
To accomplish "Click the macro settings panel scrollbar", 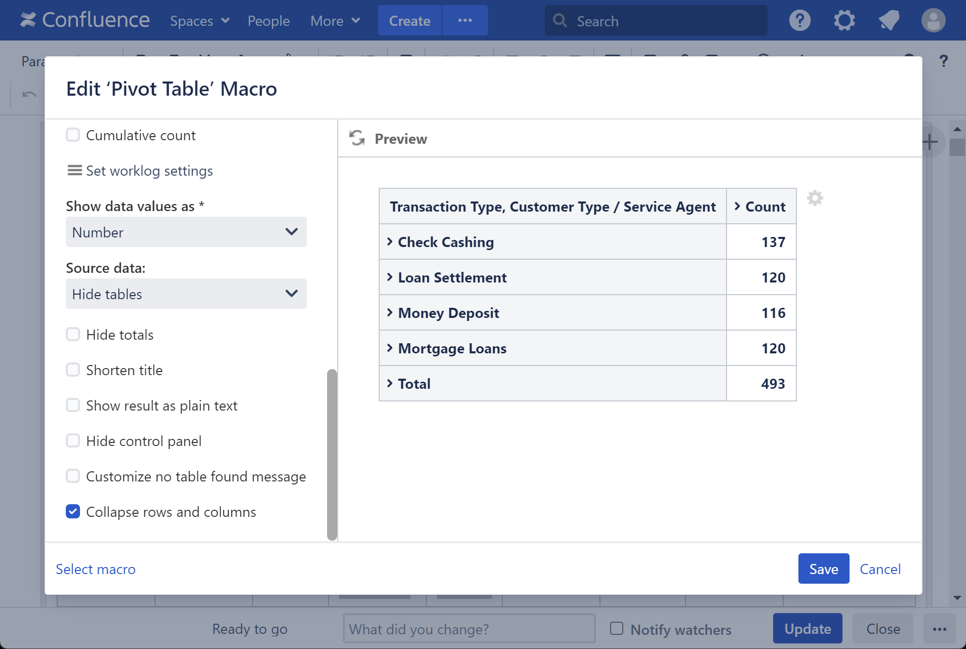I will coord(332,454).
